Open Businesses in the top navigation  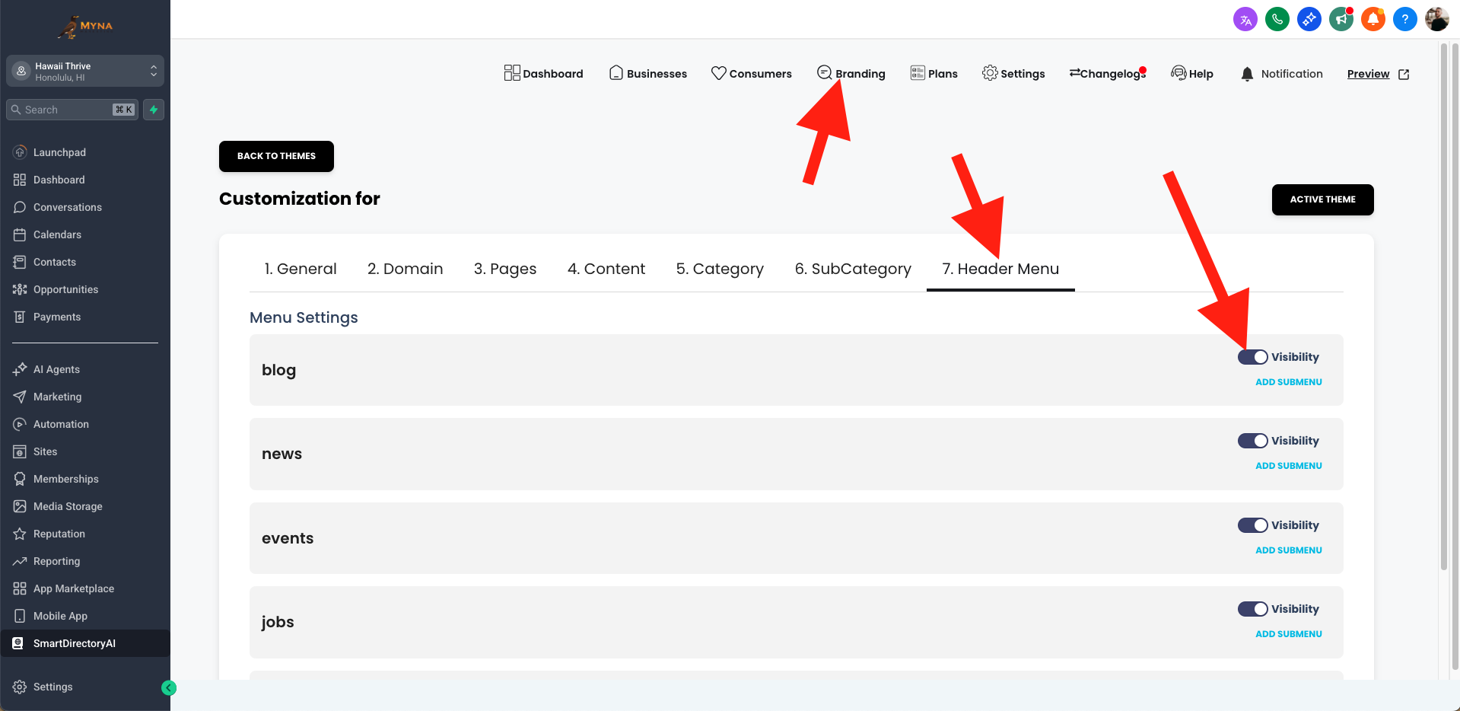[x=648, y=73]
